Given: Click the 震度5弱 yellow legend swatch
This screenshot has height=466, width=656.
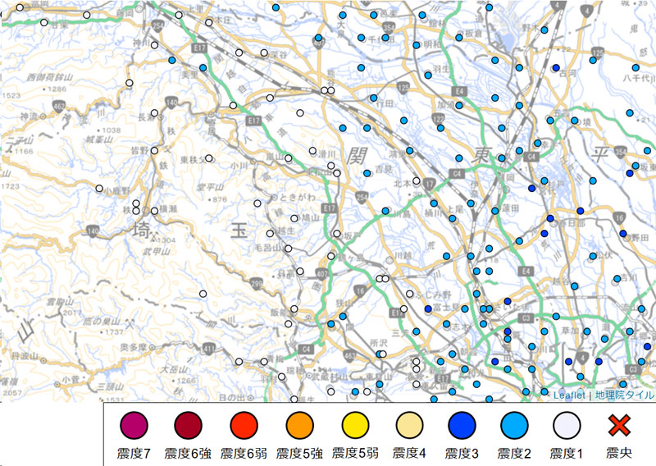Looking at the screenshot, I should point(355,425).
